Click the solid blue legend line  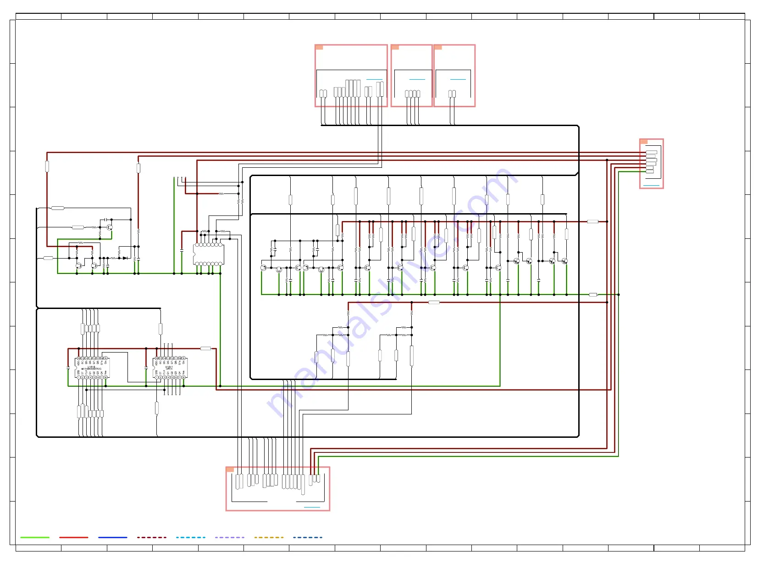pos(113,537)
